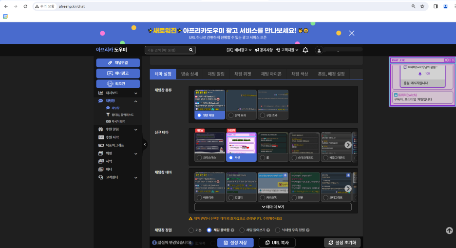The width and height of the screenshot is (456, 248).
Task: Select the 아프리카 chat theme
Action: [x=209, y=187]
